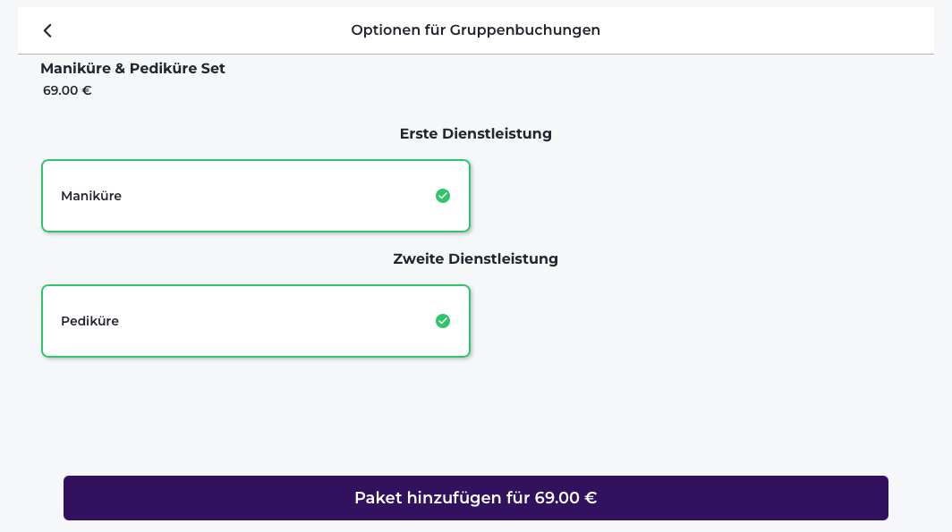Click the left-pointing chevron in the header
Viewport: 952px width, 532px height.
click(47, 30)
